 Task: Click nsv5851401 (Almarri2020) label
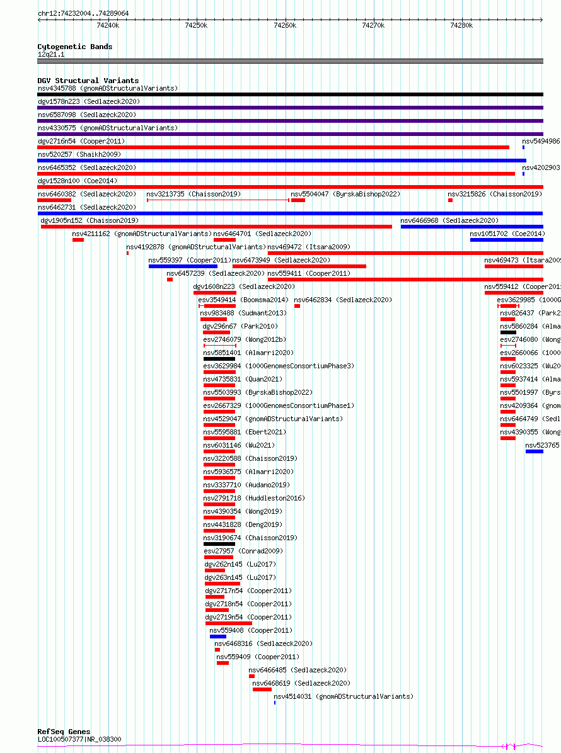pos(248,353)
